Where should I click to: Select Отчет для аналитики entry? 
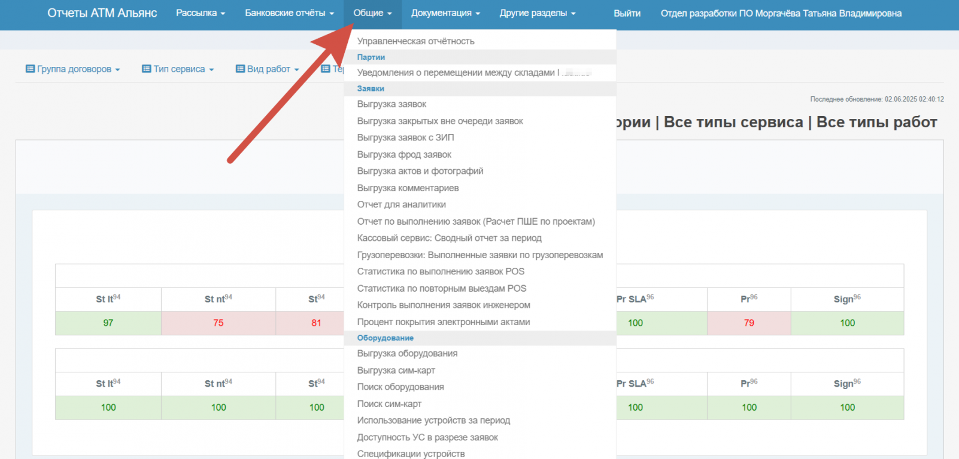pyautogui.click(x=401, y=204)
